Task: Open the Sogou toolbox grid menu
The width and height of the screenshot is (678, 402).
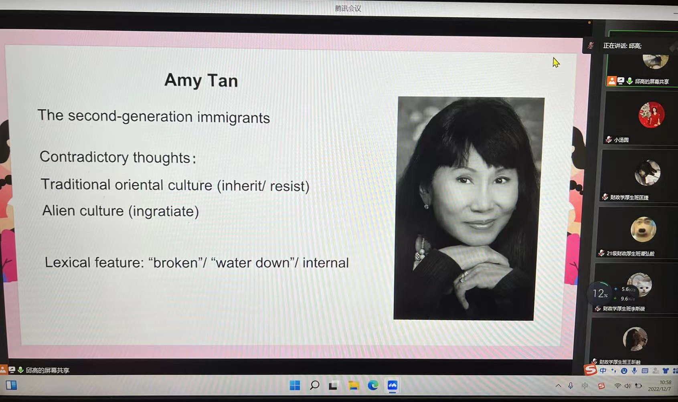Action: (675, 371)
